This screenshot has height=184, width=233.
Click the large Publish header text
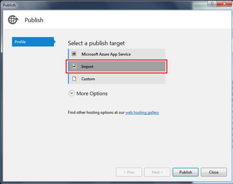pyautogui.click(x=34, y=20)
